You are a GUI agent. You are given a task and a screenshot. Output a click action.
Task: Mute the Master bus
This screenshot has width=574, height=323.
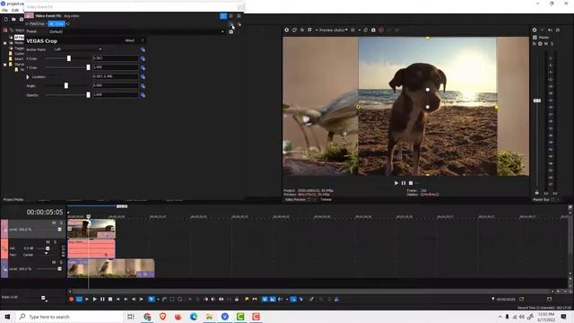click(546, 44)
